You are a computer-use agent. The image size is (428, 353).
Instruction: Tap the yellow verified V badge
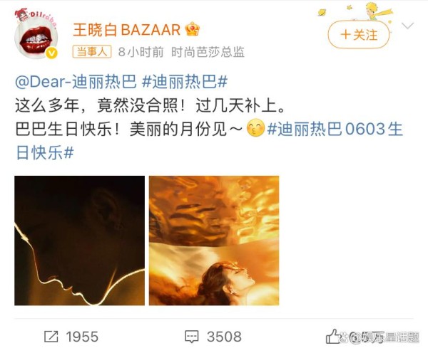51,53
